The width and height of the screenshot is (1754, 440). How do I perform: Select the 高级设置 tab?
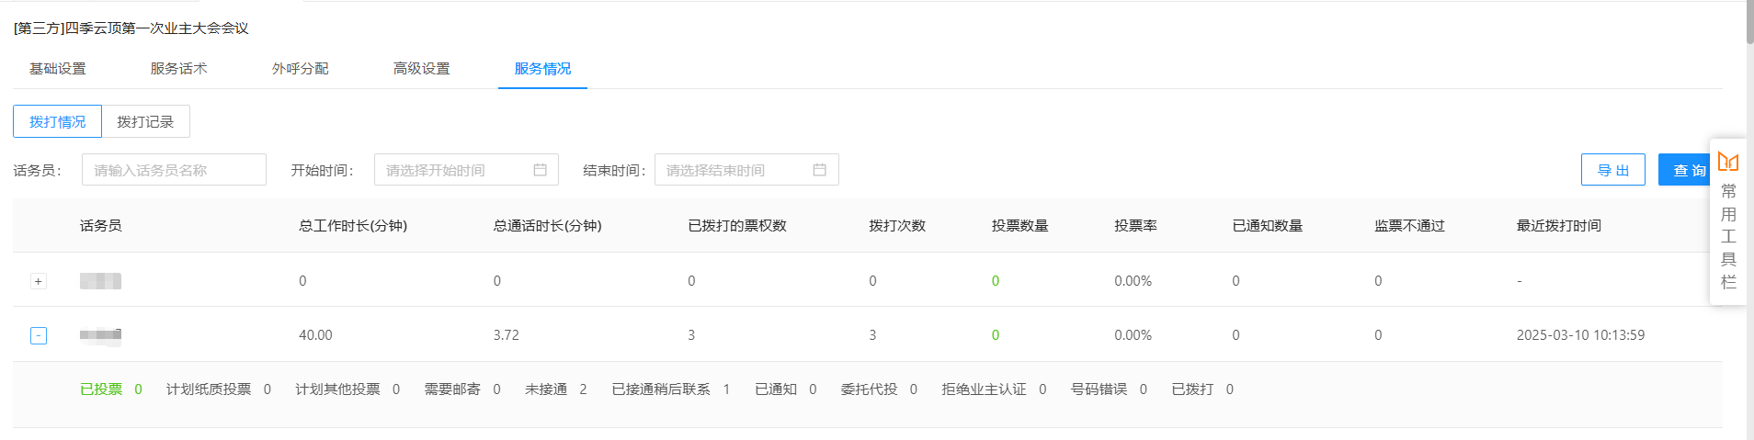[x=421, y=69]
